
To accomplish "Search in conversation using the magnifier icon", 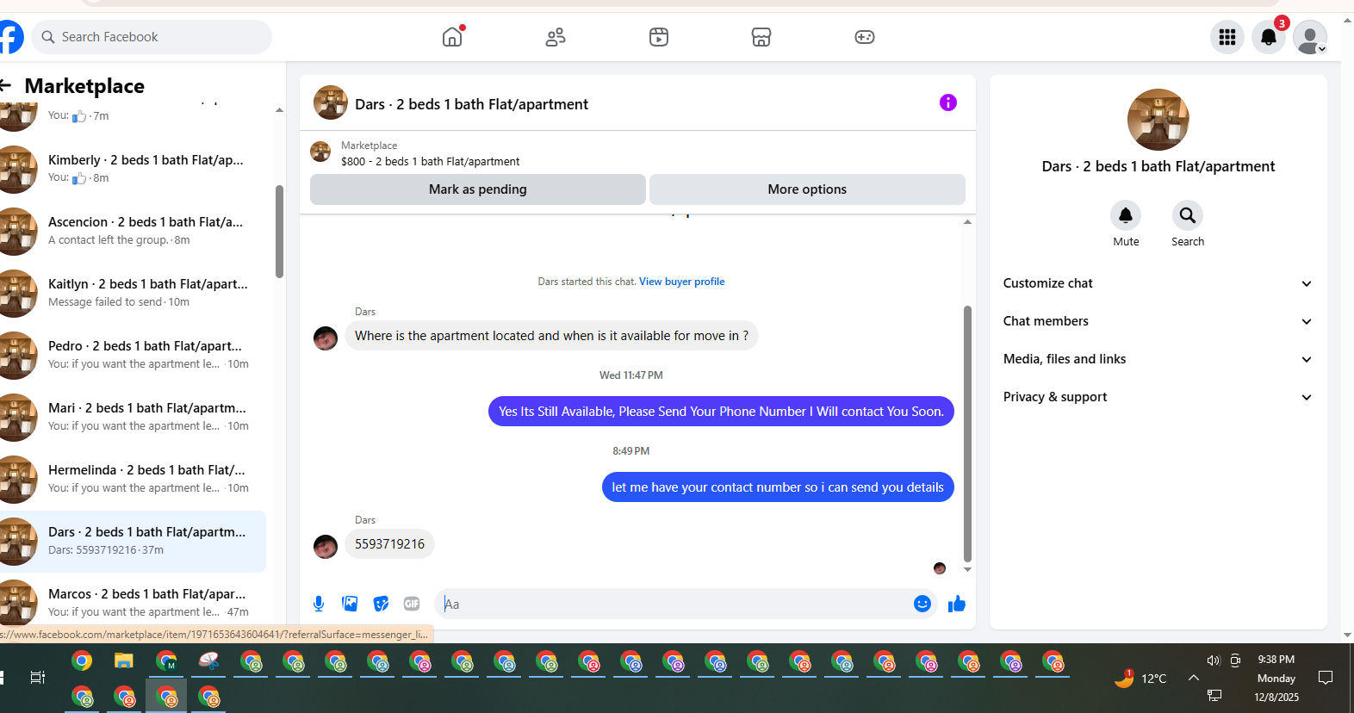I will coord(1188,215).
